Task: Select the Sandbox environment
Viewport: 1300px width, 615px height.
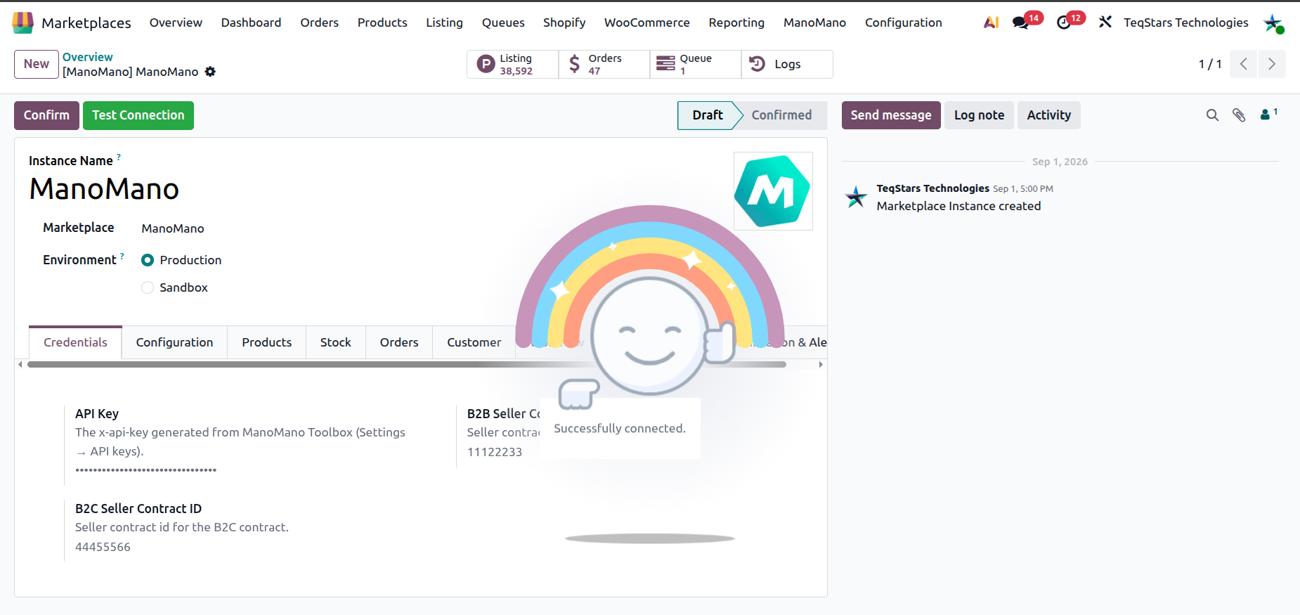Action: pos(148,287)
